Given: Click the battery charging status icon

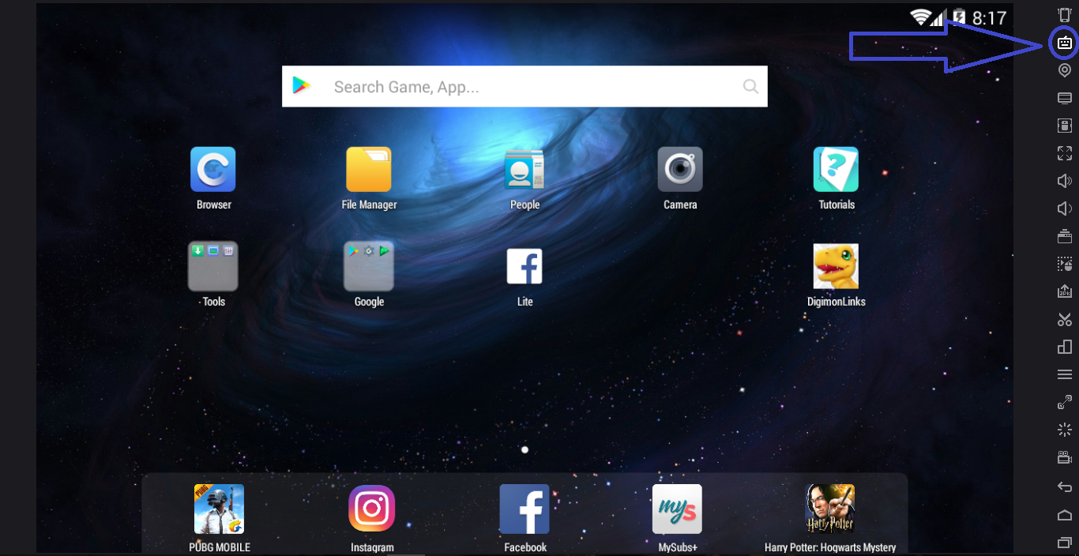Looking at the screenshot, I should click(x=959, y=17).
